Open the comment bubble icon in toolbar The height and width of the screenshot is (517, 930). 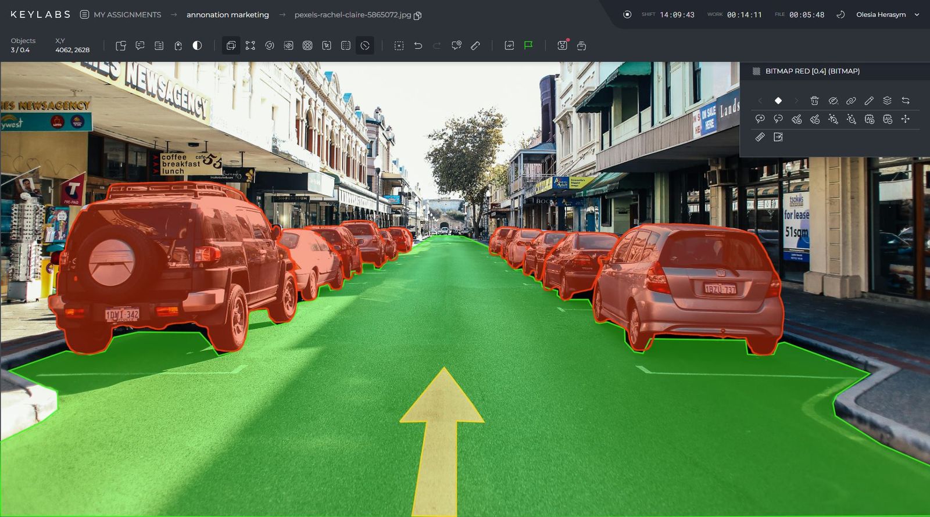click(140, 45)
